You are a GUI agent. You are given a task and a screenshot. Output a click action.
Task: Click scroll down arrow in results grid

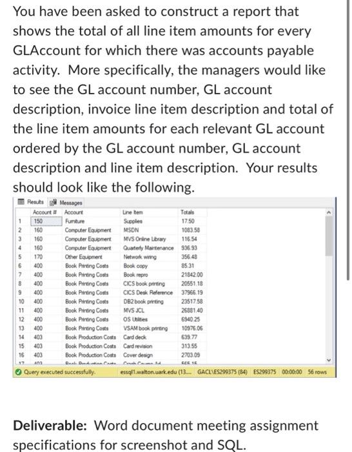[329, 360]
